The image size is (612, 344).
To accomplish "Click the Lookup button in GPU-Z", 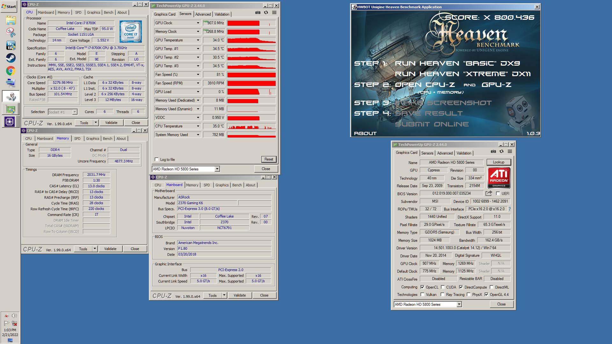I will click(x=499, y=162).
